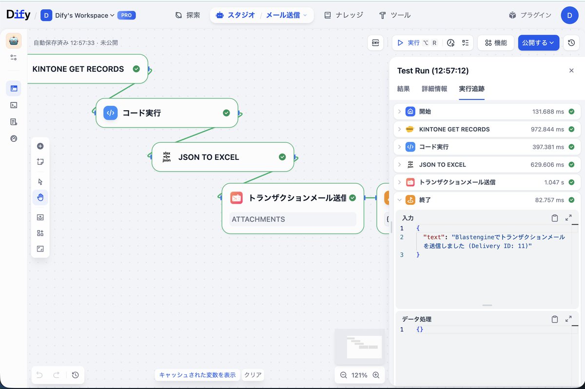
Task: Close the Test Run panel
Action: [571, 71]
